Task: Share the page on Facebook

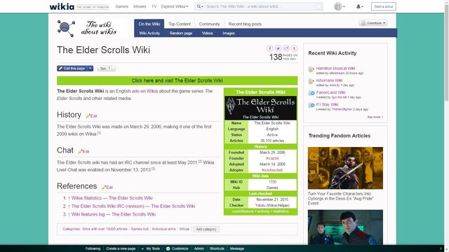Action: point(269,48)
